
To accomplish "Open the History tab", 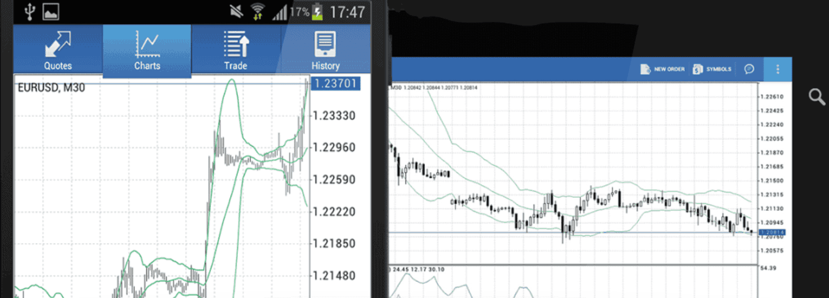I will pos(325,49).
